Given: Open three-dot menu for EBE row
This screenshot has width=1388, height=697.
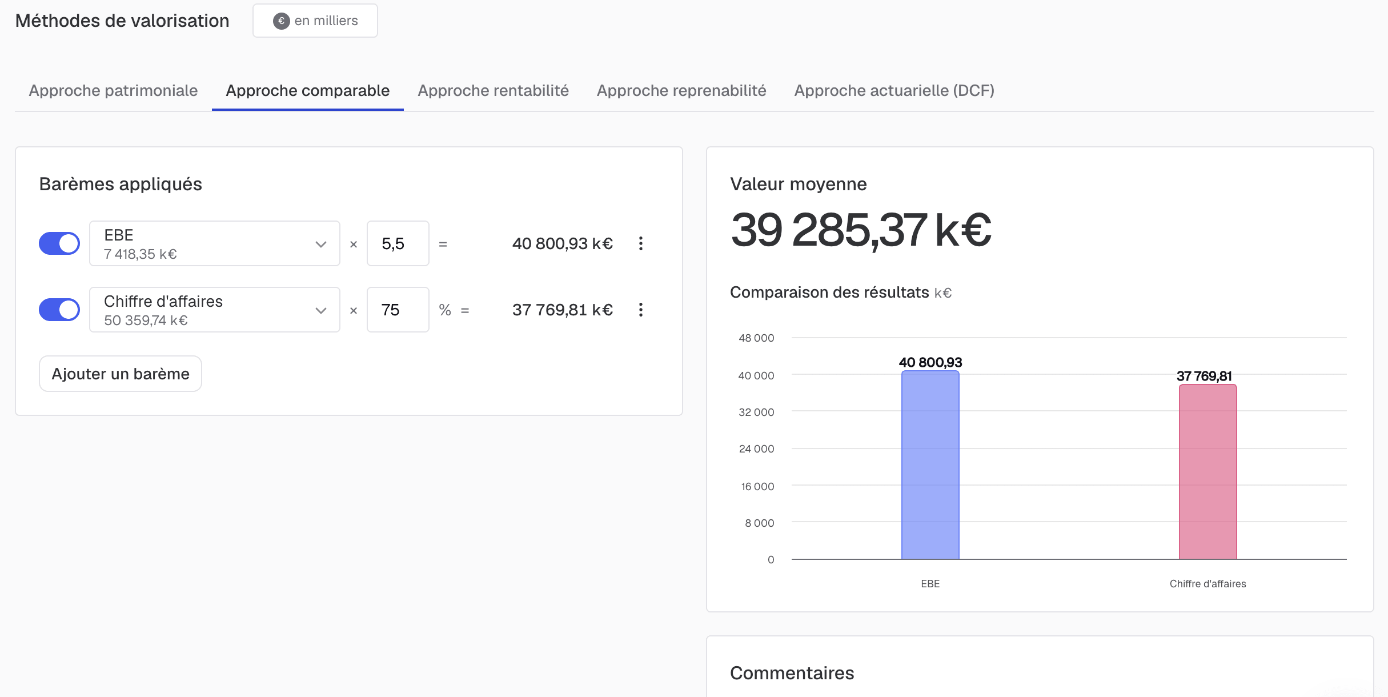Looking at the screenshot, I should tap(641, 243).
